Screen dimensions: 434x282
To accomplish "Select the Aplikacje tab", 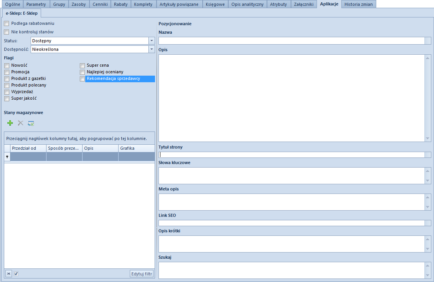I will [329, 4].
